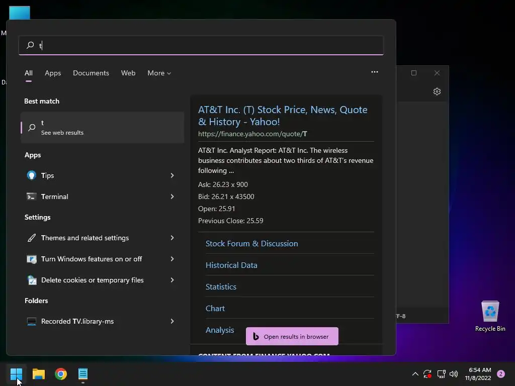
Task: Click the Bing logo on the browser button
Action: 256,336
